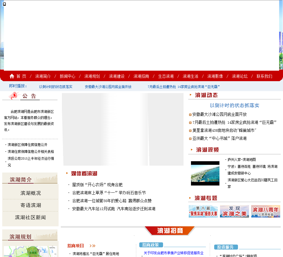Open 城管30年的爱心路 article

pos(112,201)
